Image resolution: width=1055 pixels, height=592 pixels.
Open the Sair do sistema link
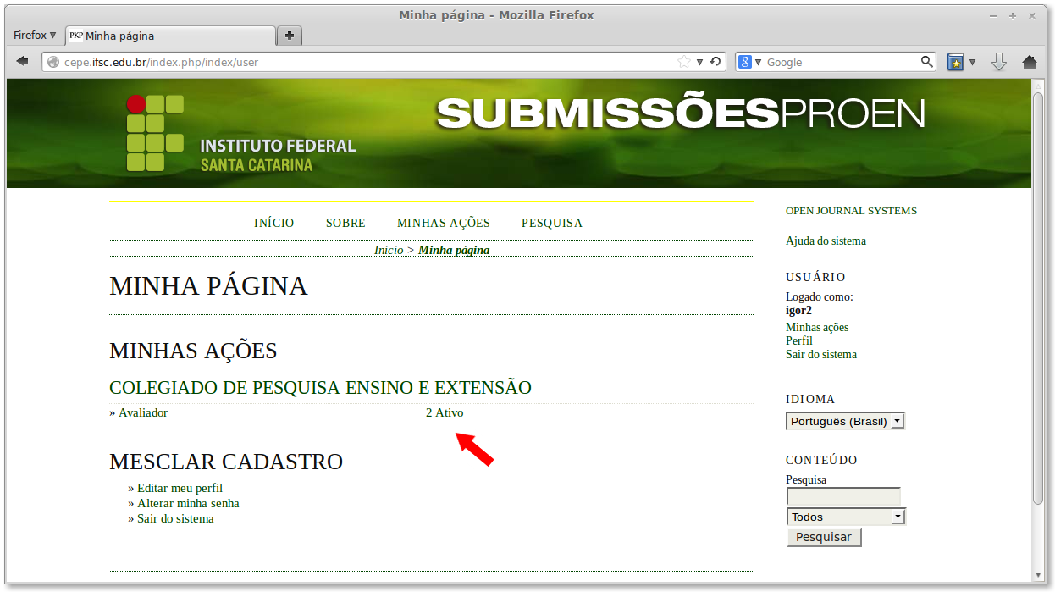[x=820, y=355]
